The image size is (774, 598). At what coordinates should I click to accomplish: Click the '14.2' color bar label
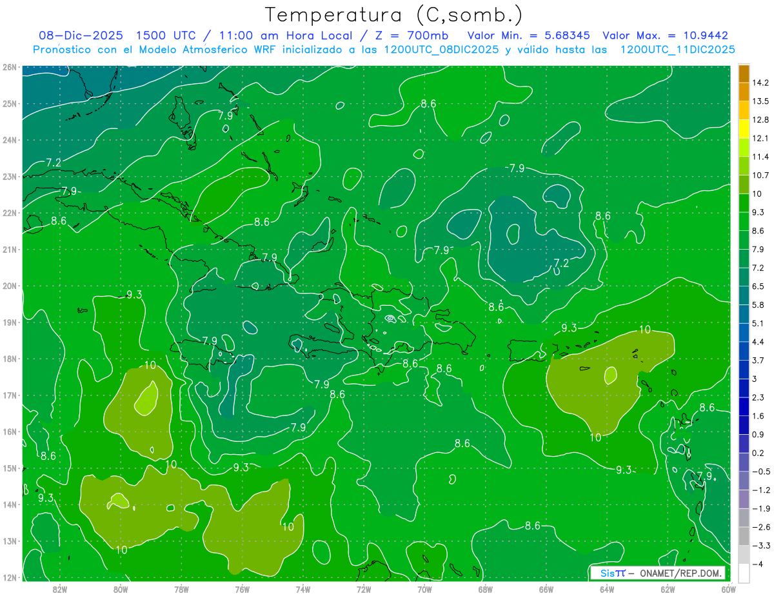tap(760, 83)
